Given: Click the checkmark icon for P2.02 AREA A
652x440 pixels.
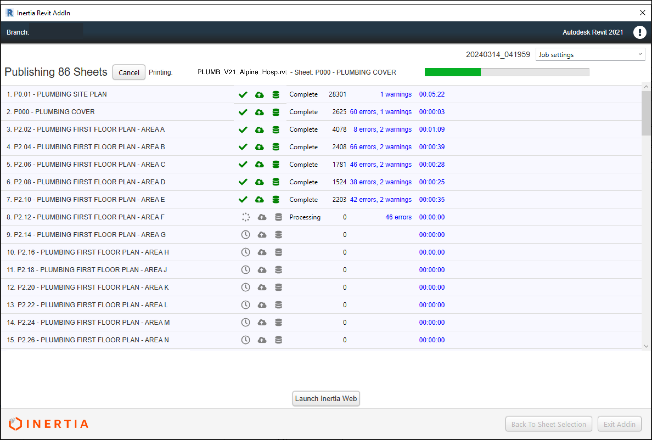Looking at the screenshot, I should [243, 129].
